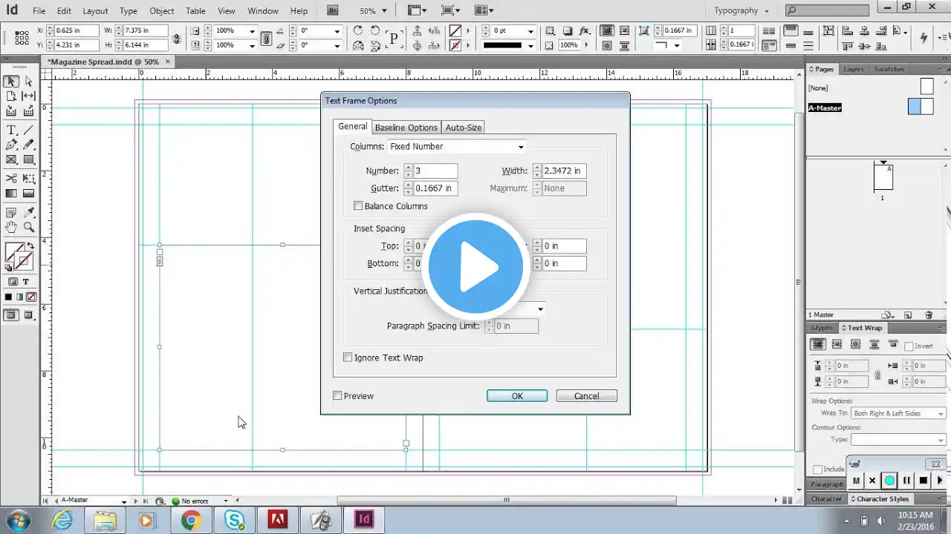
Task: Open the Typography workspace switcher
Action: (x=741, y=10)
